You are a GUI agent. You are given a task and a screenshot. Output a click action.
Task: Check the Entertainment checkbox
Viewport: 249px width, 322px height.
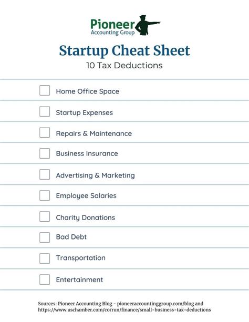coord(45,279)
